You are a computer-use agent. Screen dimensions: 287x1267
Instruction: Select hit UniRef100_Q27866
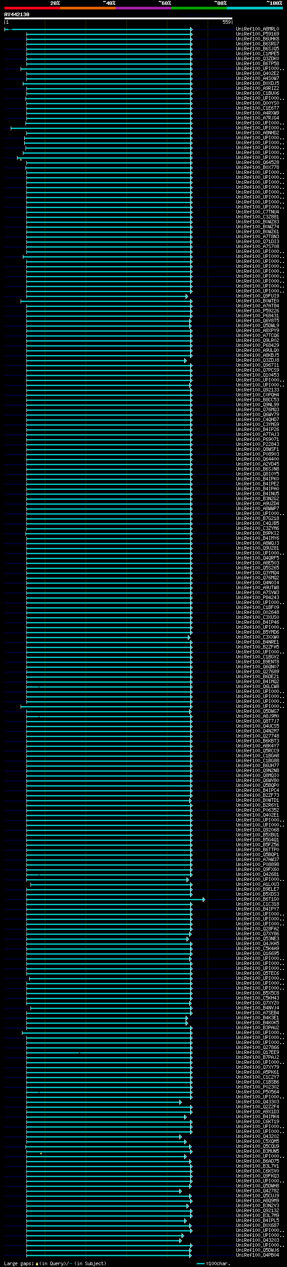pos(257,1048)
